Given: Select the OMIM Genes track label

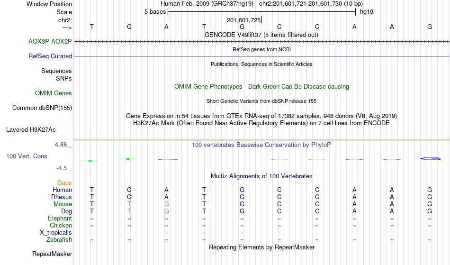Looking at the screenshot, I should [x=54, y=93].
